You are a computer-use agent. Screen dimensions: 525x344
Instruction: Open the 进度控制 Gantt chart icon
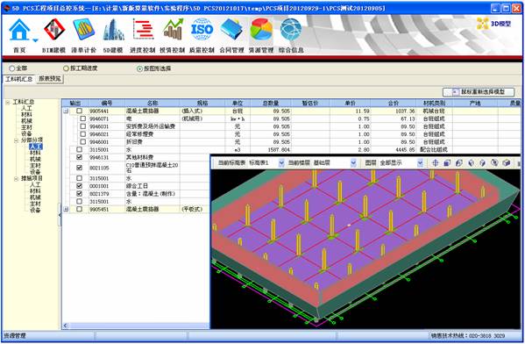pos(143,30)
